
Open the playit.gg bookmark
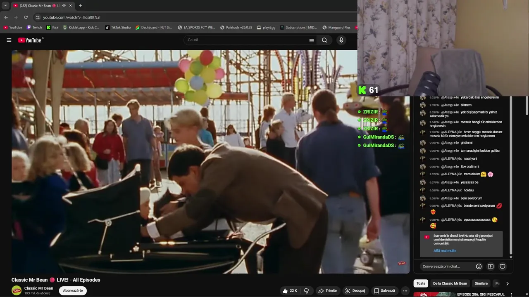(x=266, y=28)
